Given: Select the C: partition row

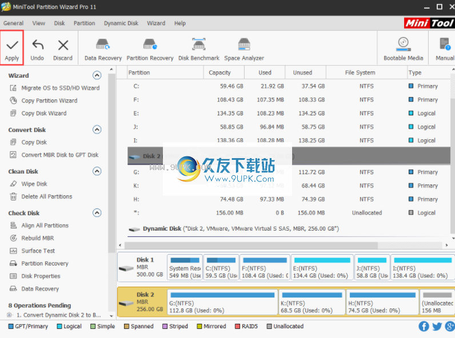Looking at the screenshot, I should [289, 86].
